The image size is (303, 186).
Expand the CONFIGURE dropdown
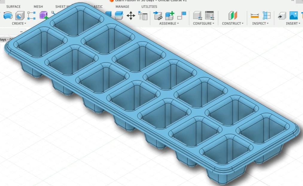[203, 23]
